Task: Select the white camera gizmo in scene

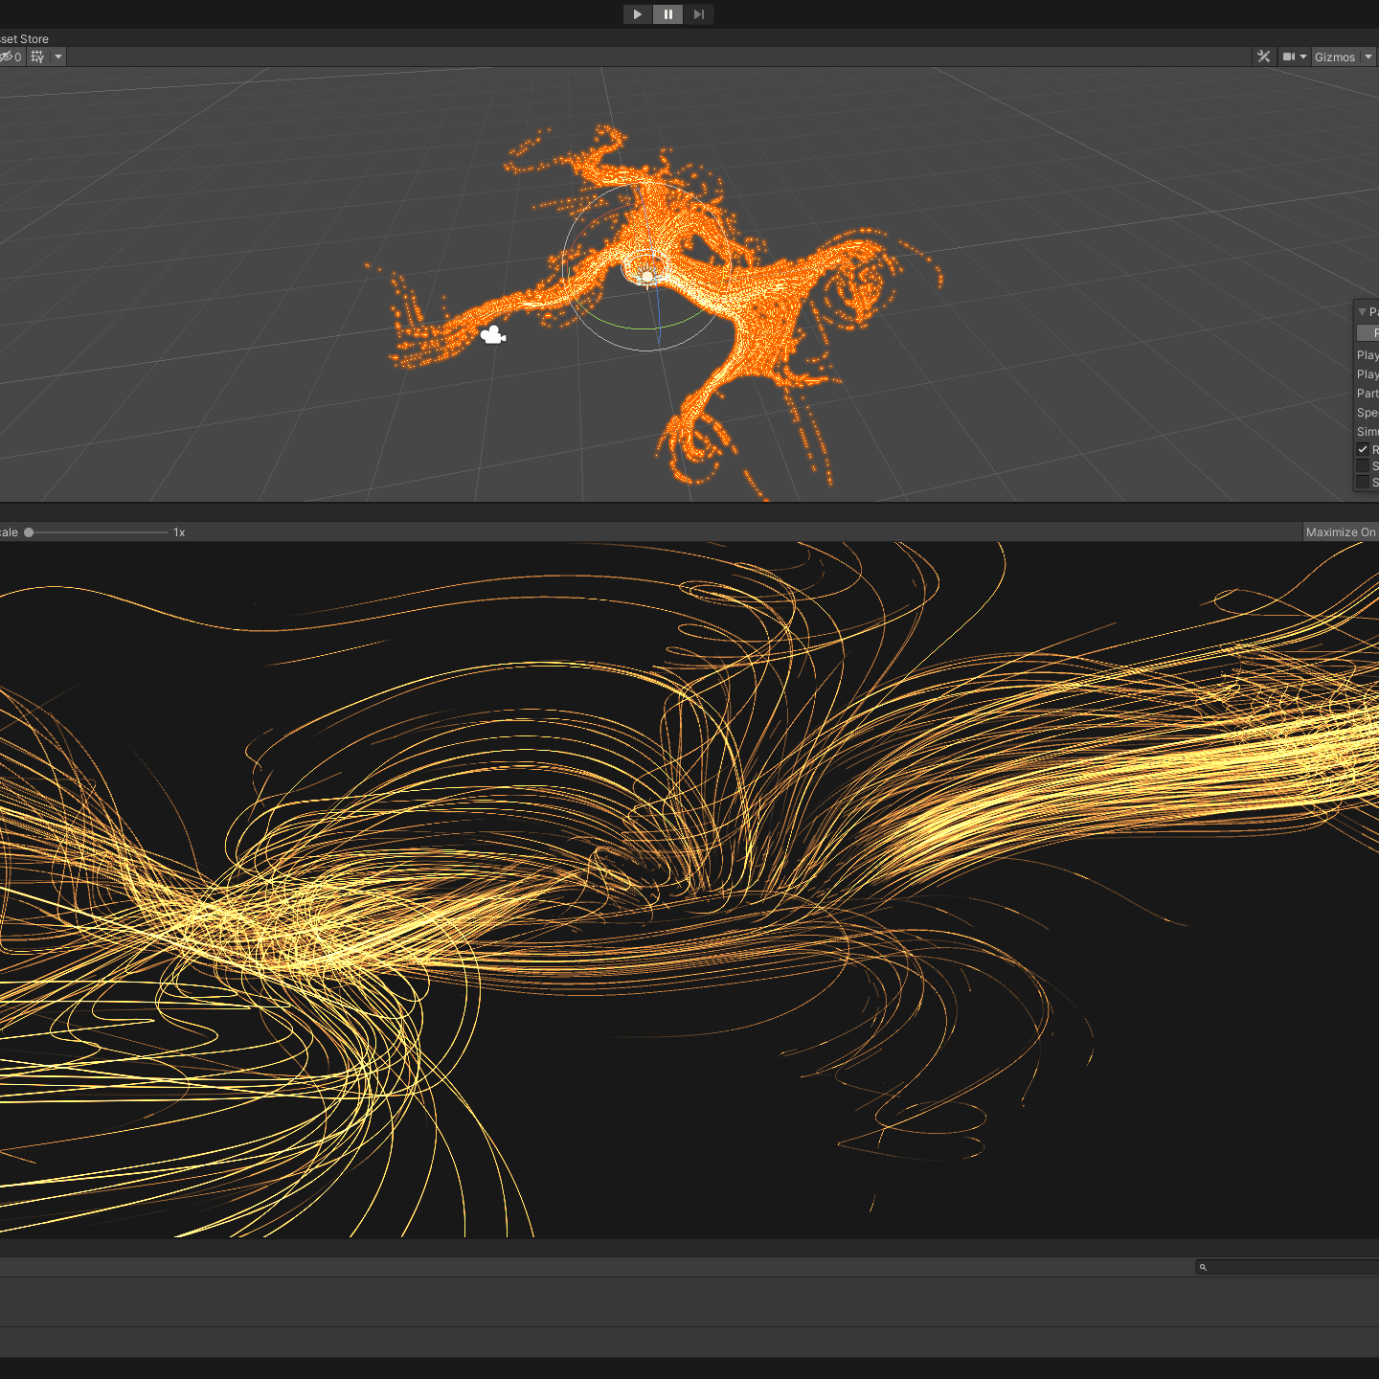Action: click(x=492, y=334)
